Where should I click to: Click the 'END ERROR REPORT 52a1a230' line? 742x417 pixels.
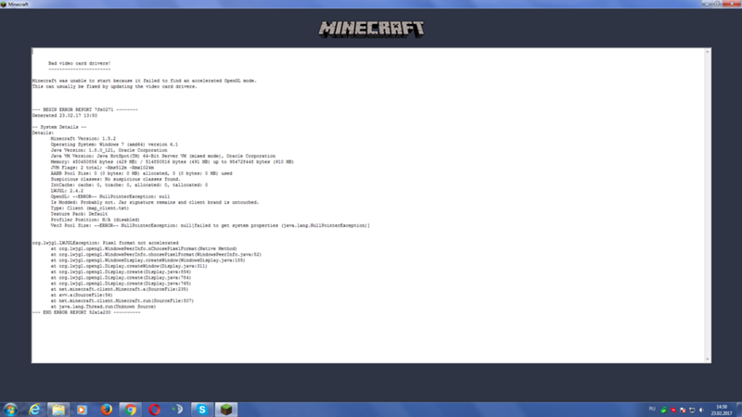[x=86, y=312]
